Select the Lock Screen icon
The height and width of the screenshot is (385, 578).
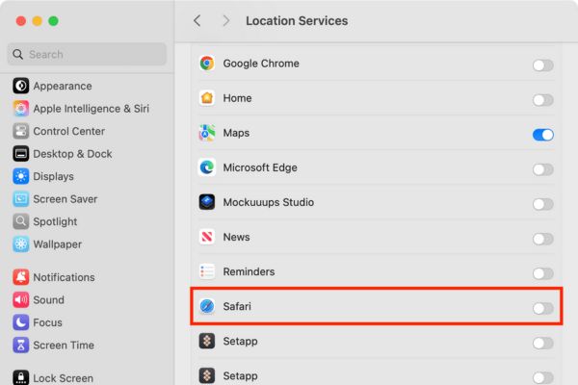tap(20, 377)
